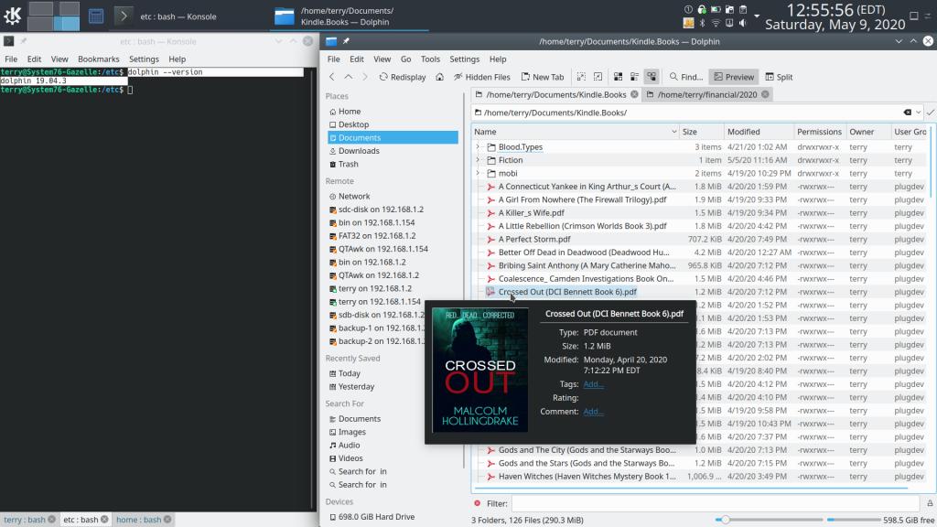Toggle Split view mode
937x527 pixels.
[x=779, y=77]
